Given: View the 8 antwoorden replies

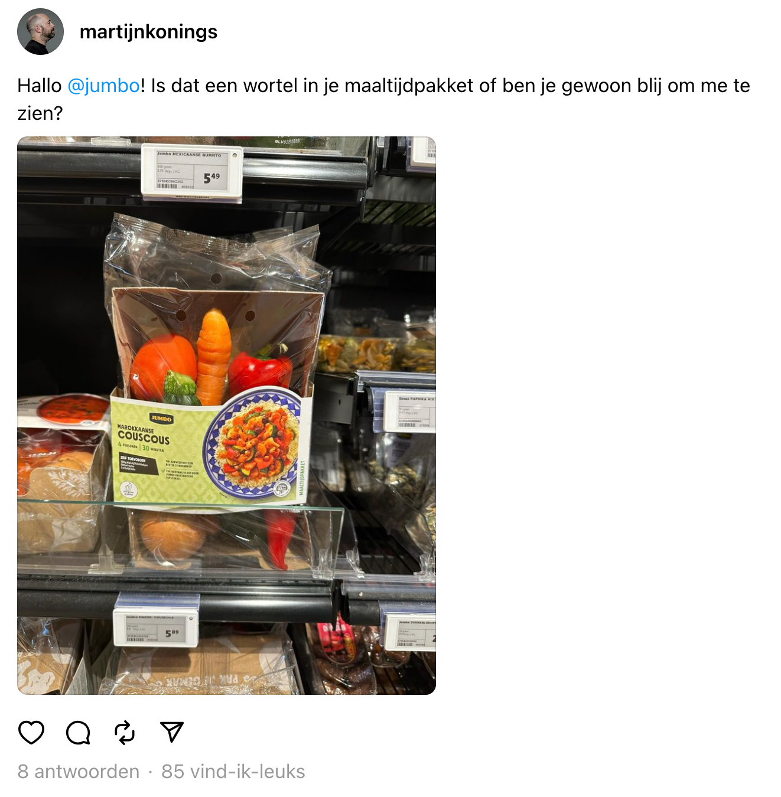Looking at the screenshot, I should coord(79,772).
